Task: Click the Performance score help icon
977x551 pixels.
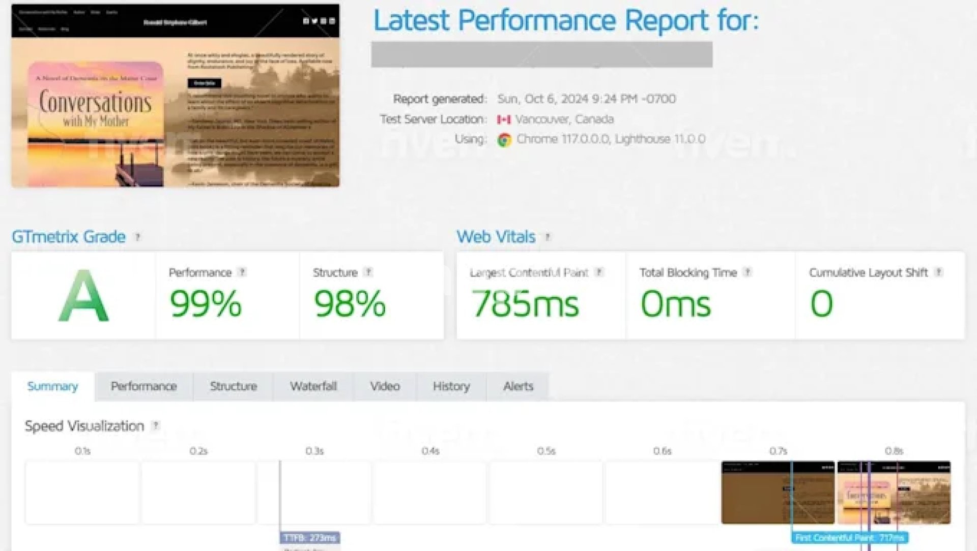Action: 242,272
